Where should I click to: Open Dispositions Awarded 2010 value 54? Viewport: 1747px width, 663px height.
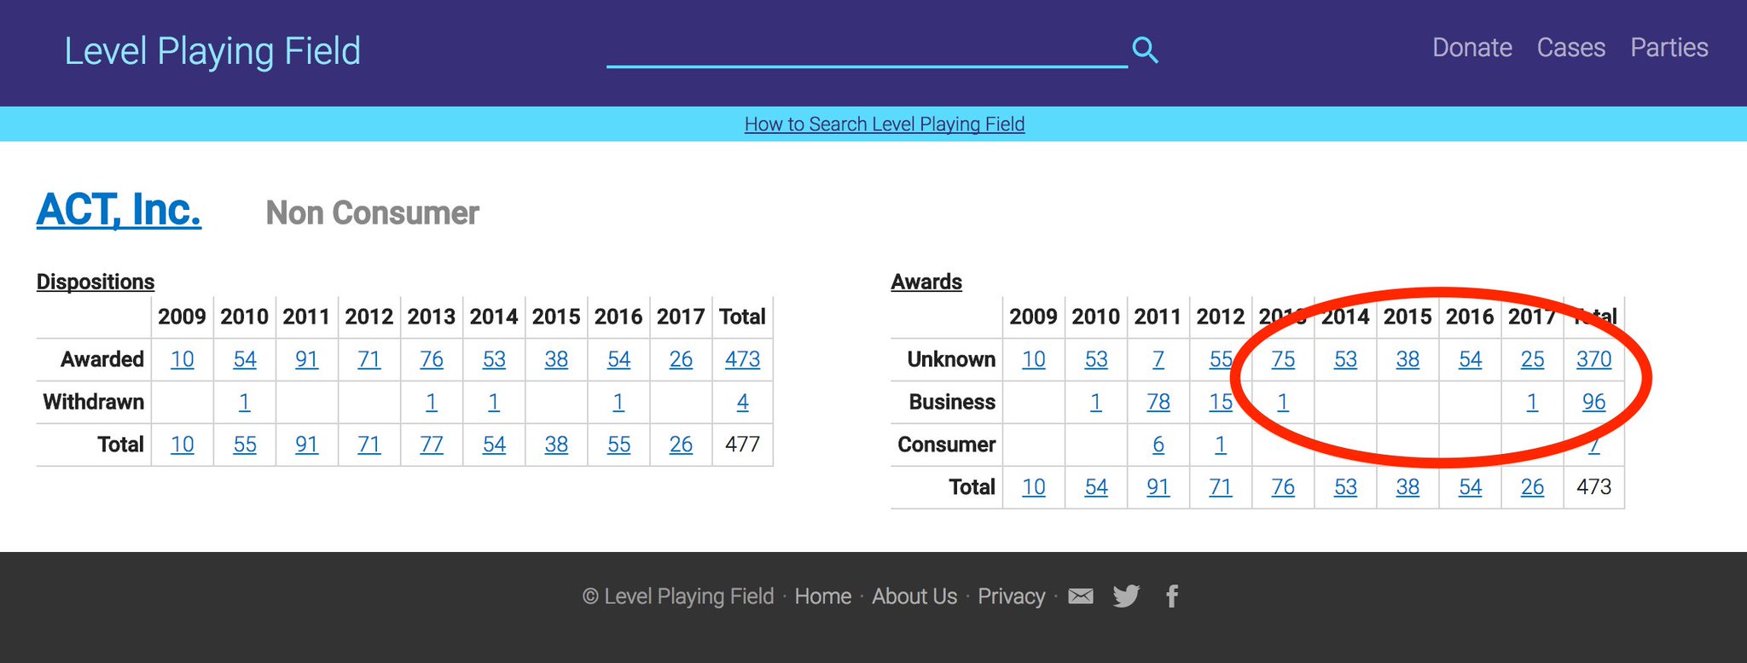point(245,359)
